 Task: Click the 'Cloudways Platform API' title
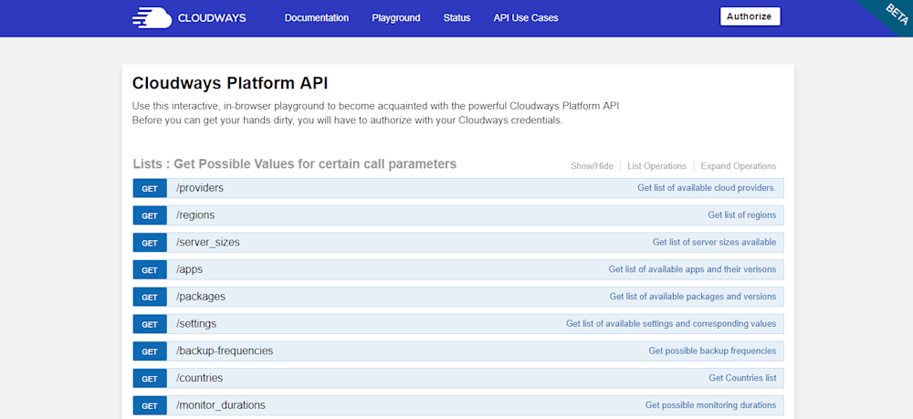[230, 83]
